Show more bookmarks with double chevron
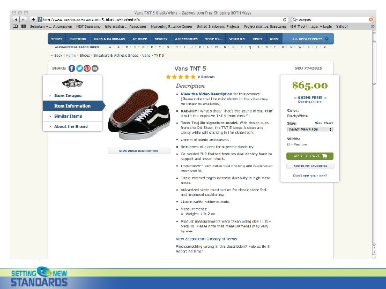Screen dimensions: 386x289 [x=373, y=26]
